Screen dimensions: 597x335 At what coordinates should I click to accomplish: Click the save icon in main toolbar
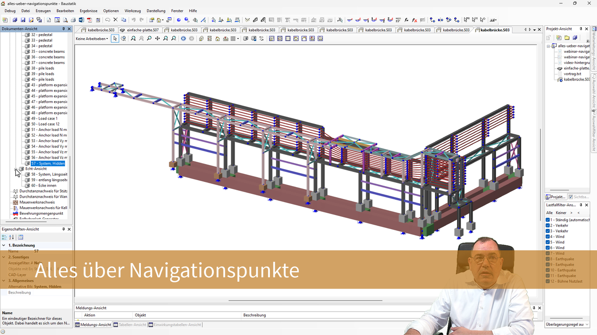coord(23,20)
